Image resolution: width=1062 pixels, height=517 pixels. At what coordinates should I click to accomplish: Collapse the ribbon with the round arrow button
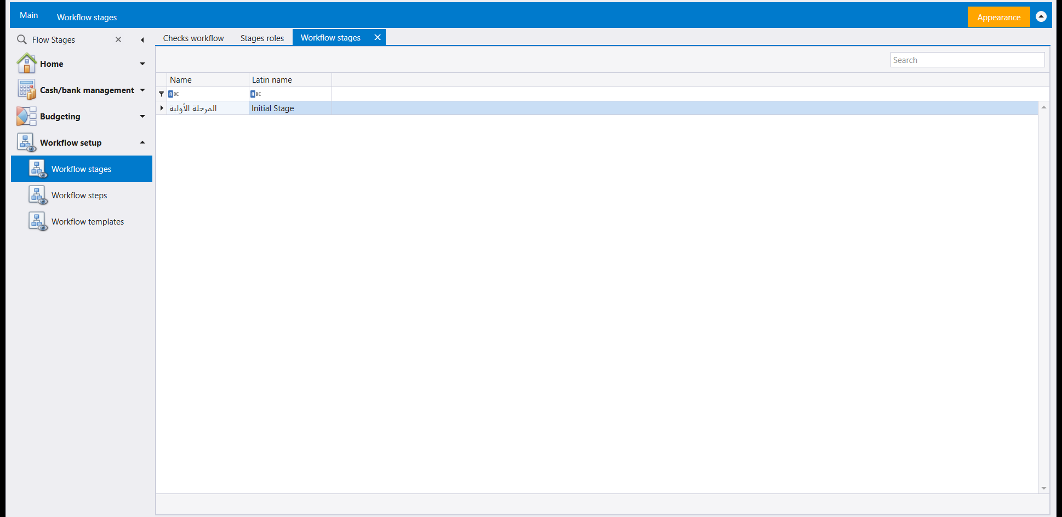pyautogui.click(x=1041, y=17)
